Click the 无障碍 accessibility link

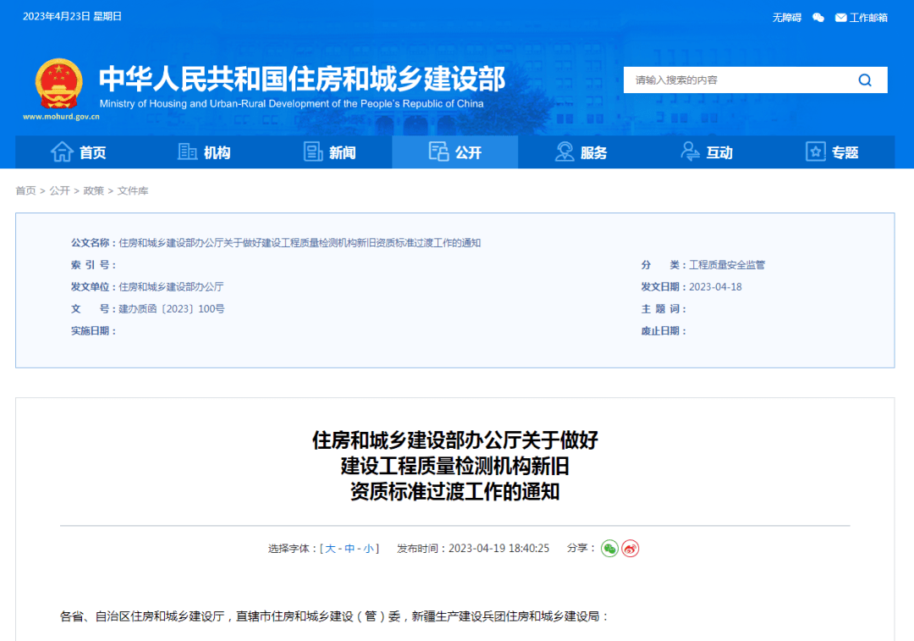pos(786,17)
